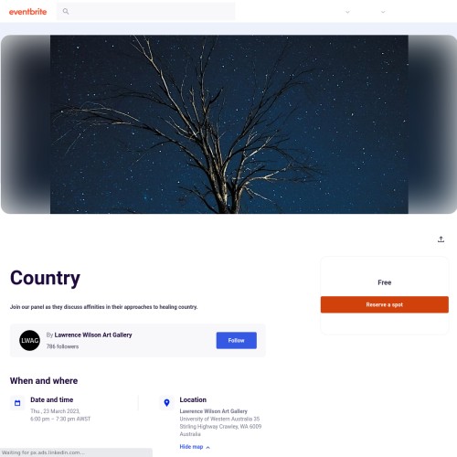Follow Lawrence Wilson Art Gallery
457x457 pixels.
tap(237, 340)
